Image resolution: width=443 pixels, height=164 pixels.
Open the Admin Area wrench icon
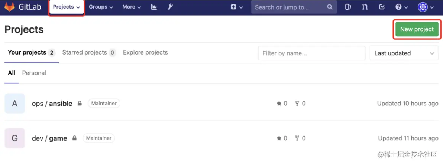(170, 7)
